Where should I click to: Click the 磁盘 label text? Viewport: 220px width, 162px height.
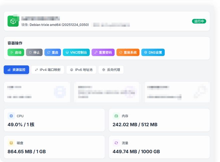(20, 143)
